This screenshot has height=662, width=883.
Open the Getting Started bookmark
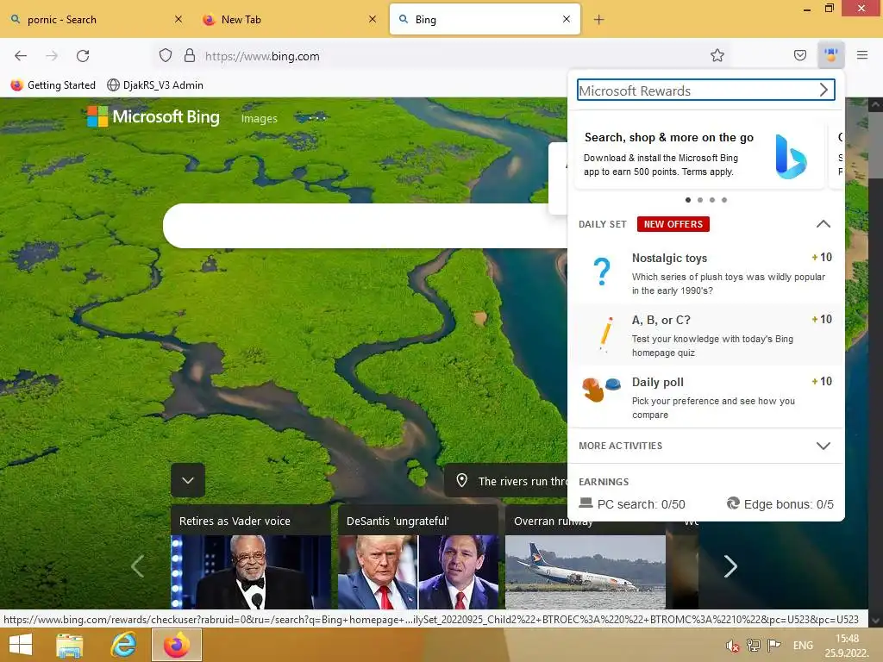53,85
